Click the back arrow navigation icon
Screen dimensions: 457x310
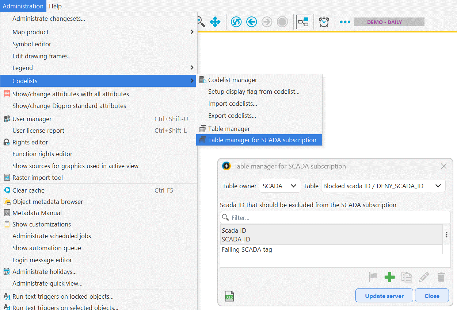tap(251, 22)
